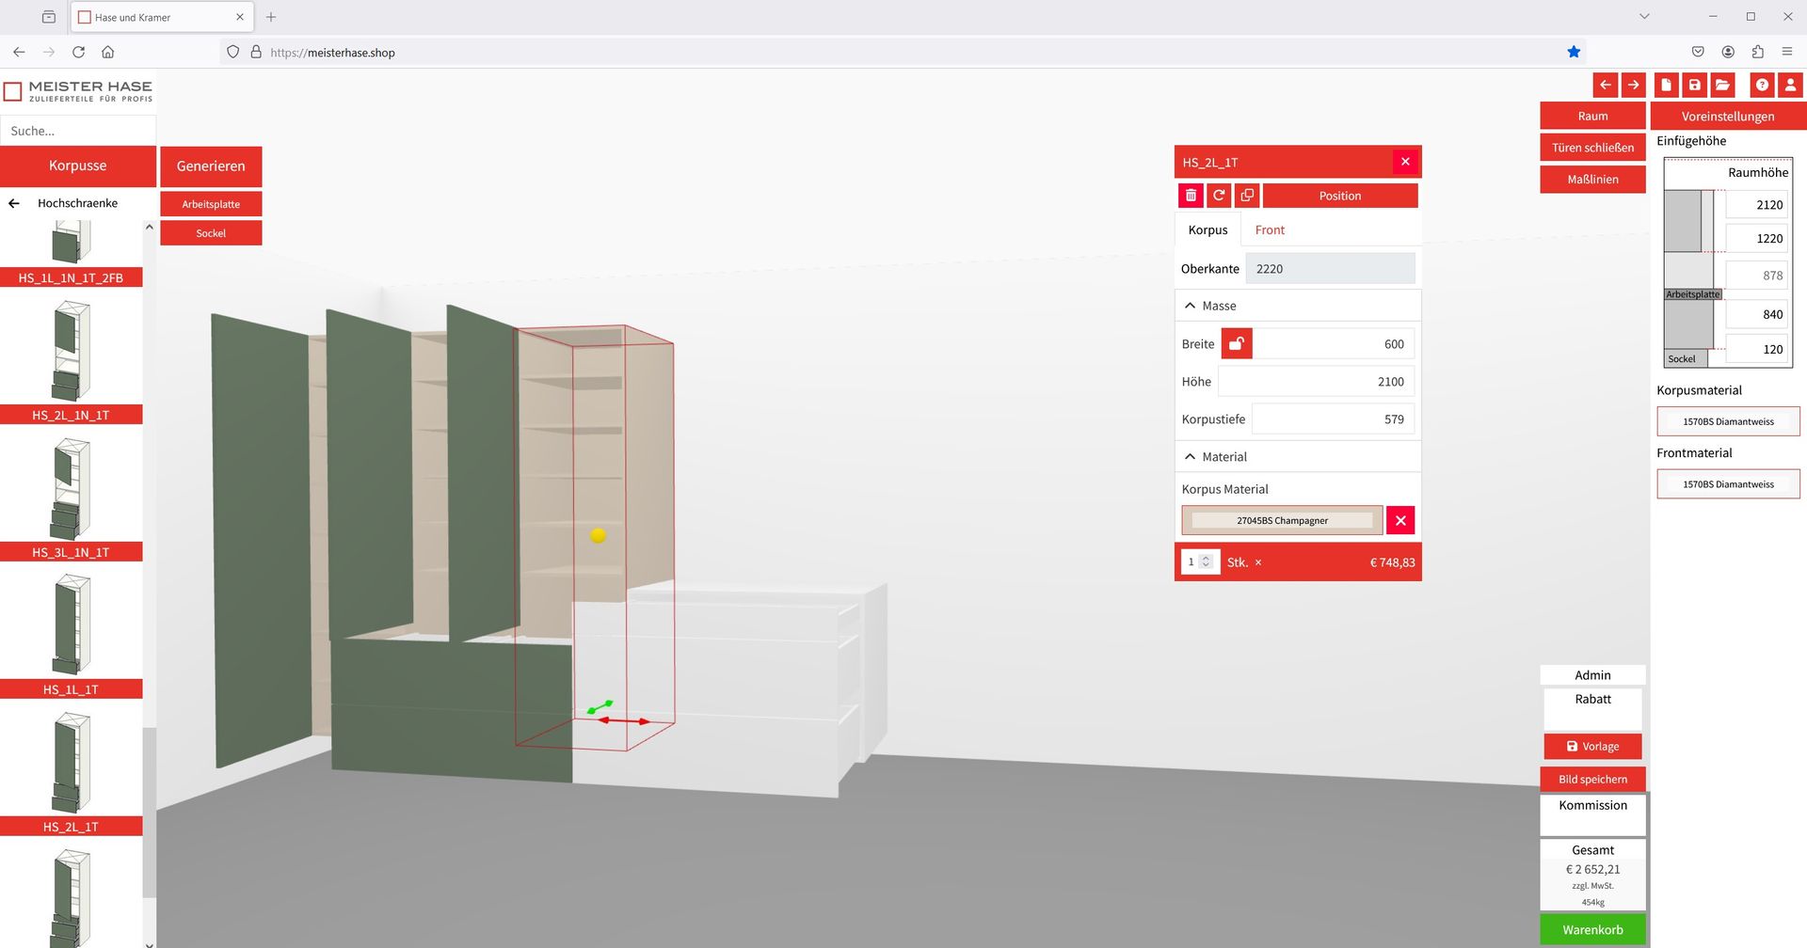Image resolution: width=1807 pixels, height=948 pixels.
Task: Select the 27045BS Champagner korpus material swatch
Action: (x=1282, y=520)
